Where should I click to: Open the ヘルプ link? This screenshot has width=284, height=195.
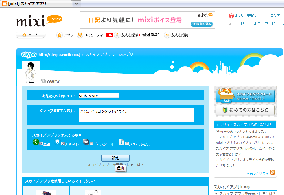pos(256,23)
